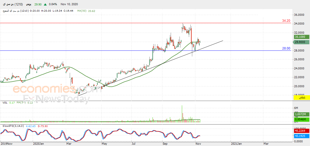This screenshot has width=310, height=146.
Task: Click the 0.84% change value
Action: click(x=53, y=4)
